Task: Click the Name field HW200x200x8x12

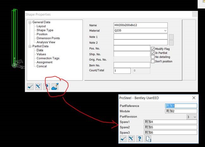Action: tap(141, 25)
